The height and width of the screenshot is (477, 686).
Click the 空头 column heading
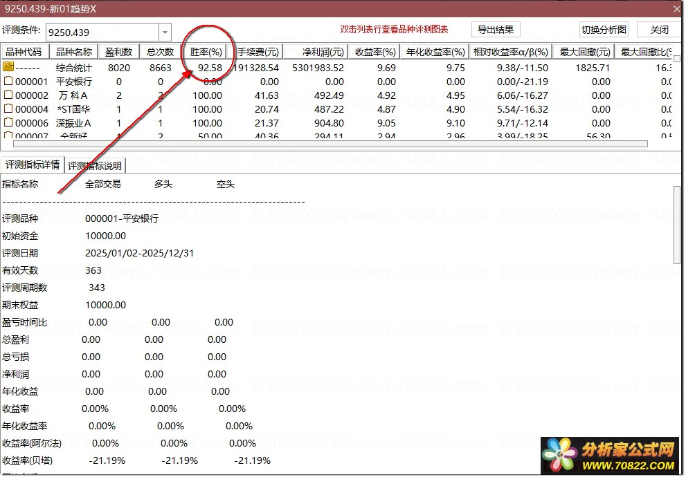(x=226, y=184)
